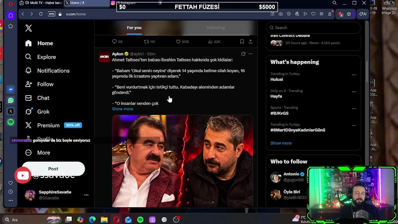Image resolution: width=398 pixels, height=224 pixels.
Task: Open Spotify in Opera sidebar
Action: [11, 122]
